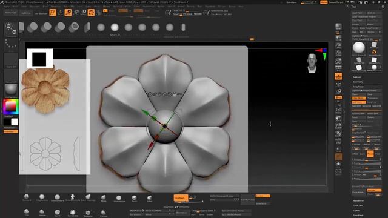This screenshot has height=218, width=388.
Task: Open the current brush thumbnail selector
Action: pos(11,29)
